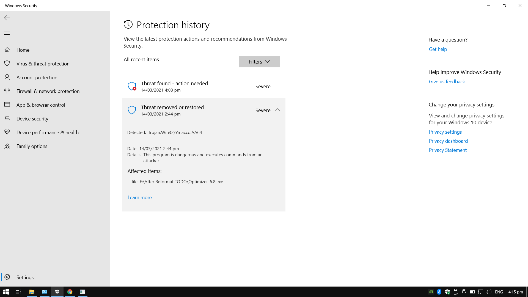The height and width of the screenshot is (297, 528).
Task: Select Device performance & health
Action: coord(47,132)
